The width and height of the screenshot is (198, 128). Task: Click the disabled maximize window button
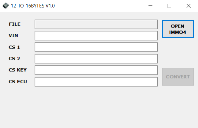click(169, 6)
